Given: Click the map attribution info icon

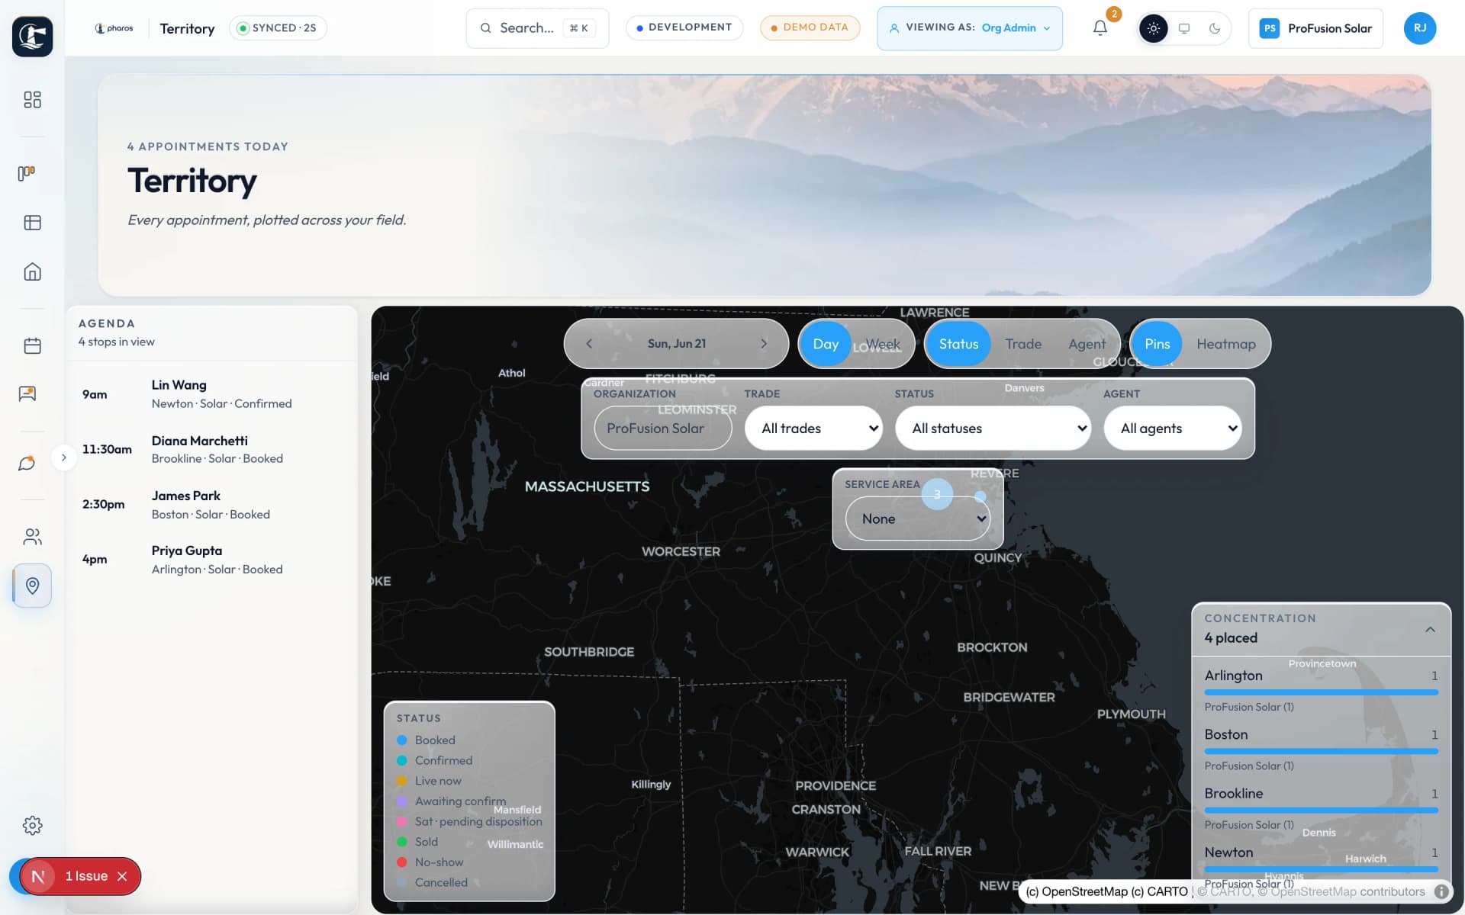Looking at the screenshot, I should click(x=1441, y=891).
